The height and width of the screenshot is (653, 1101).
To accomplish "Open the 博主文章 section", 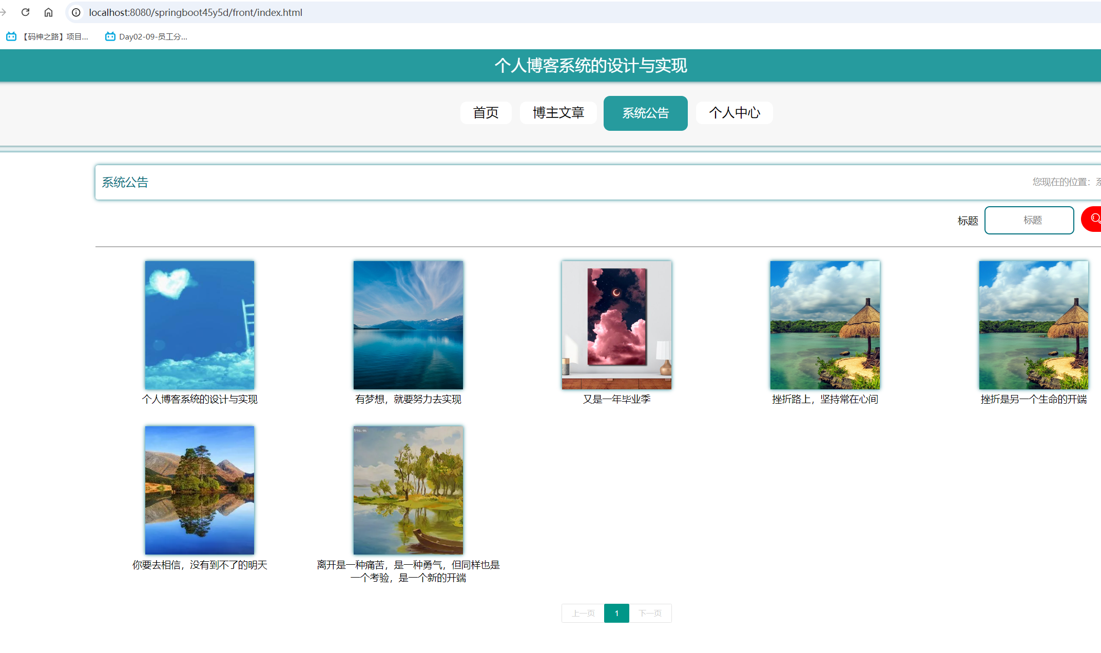I will 558,113.
